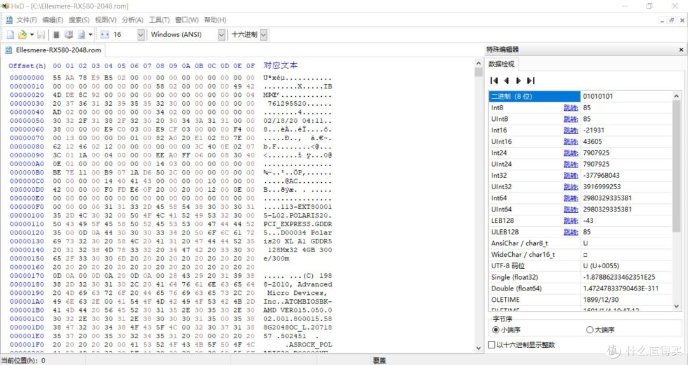Click the Open RAM memory chip icon
This screenshot has width=688, height=365.
(57, 34)
